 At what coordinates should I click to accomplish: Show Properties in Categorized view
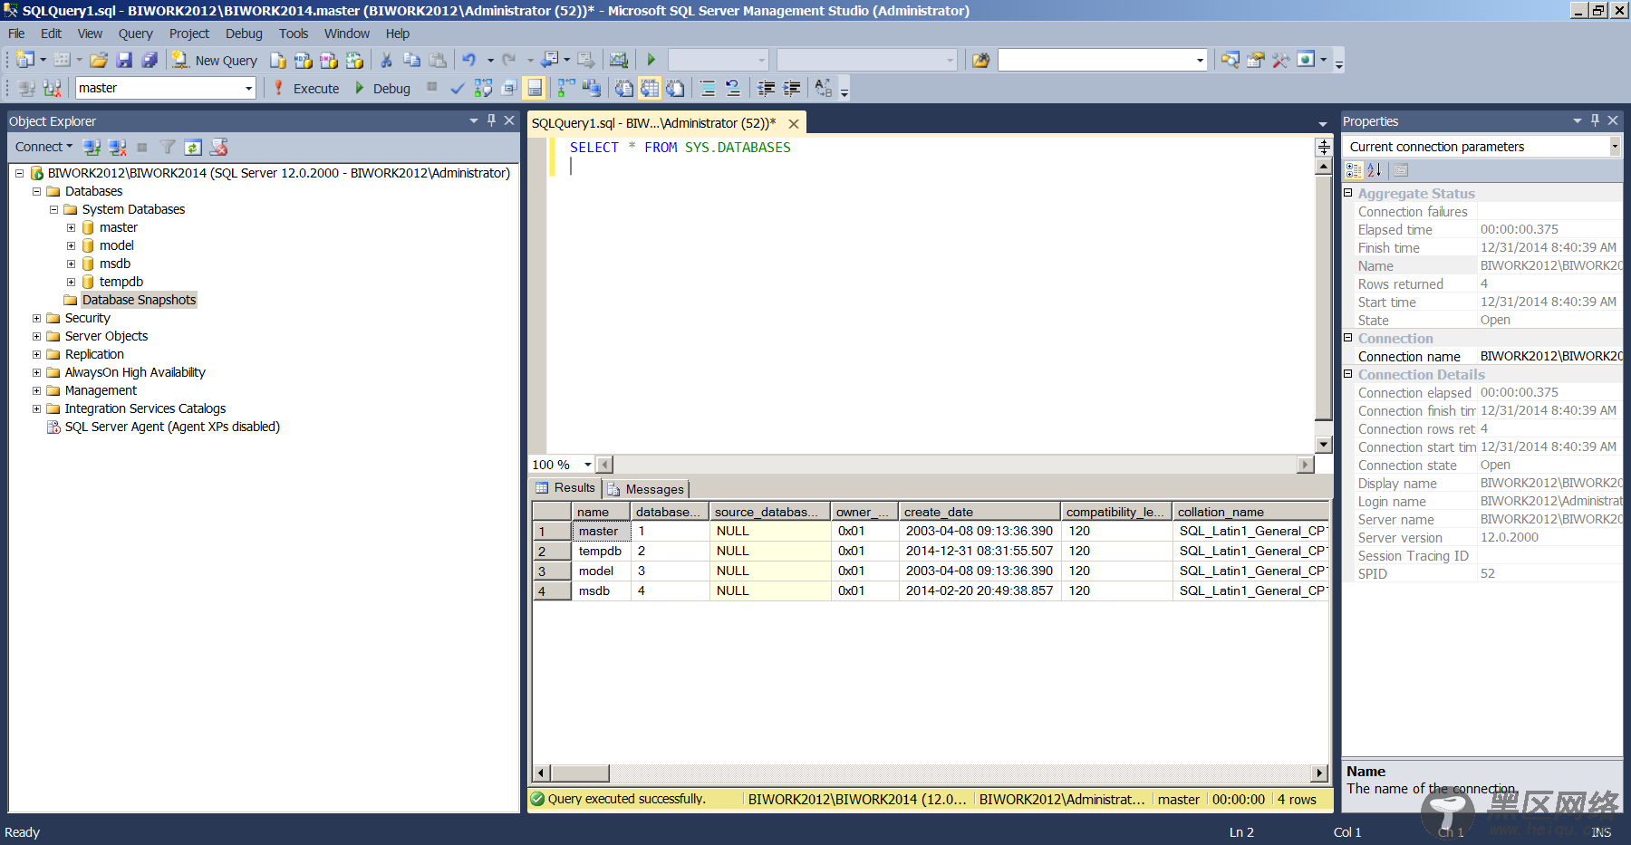click(x=1355, y=170)
